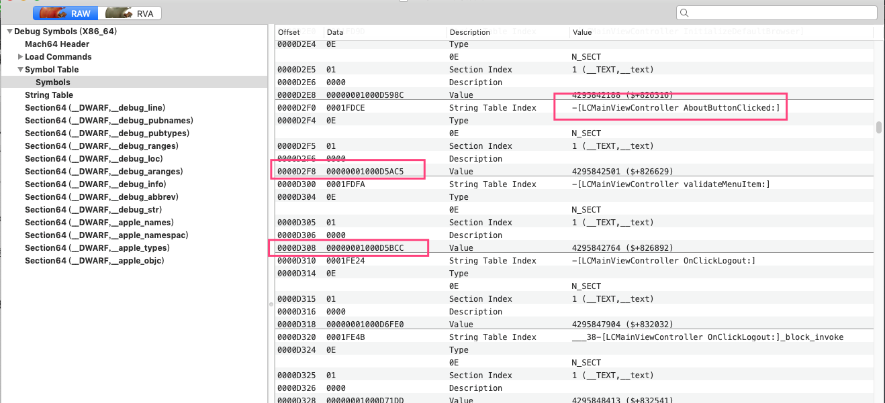Select data cell 00000001000D5AC5
Screen dimensions: 885x403
pos(365,172)
